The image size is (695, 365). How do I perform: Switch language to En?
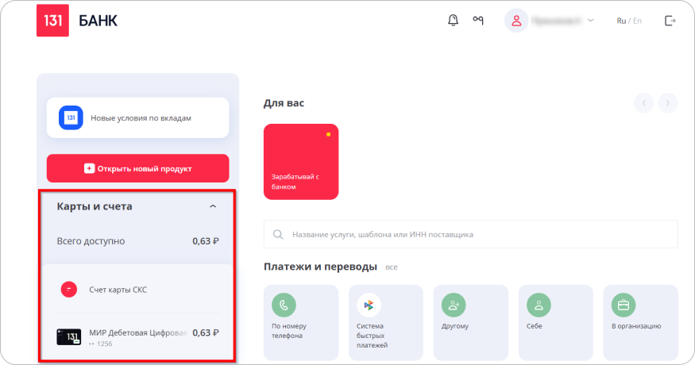[637, 21]
